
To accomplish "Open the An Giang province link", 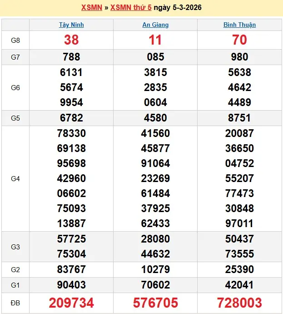I will pyautogui.click(x=155, y=25).
